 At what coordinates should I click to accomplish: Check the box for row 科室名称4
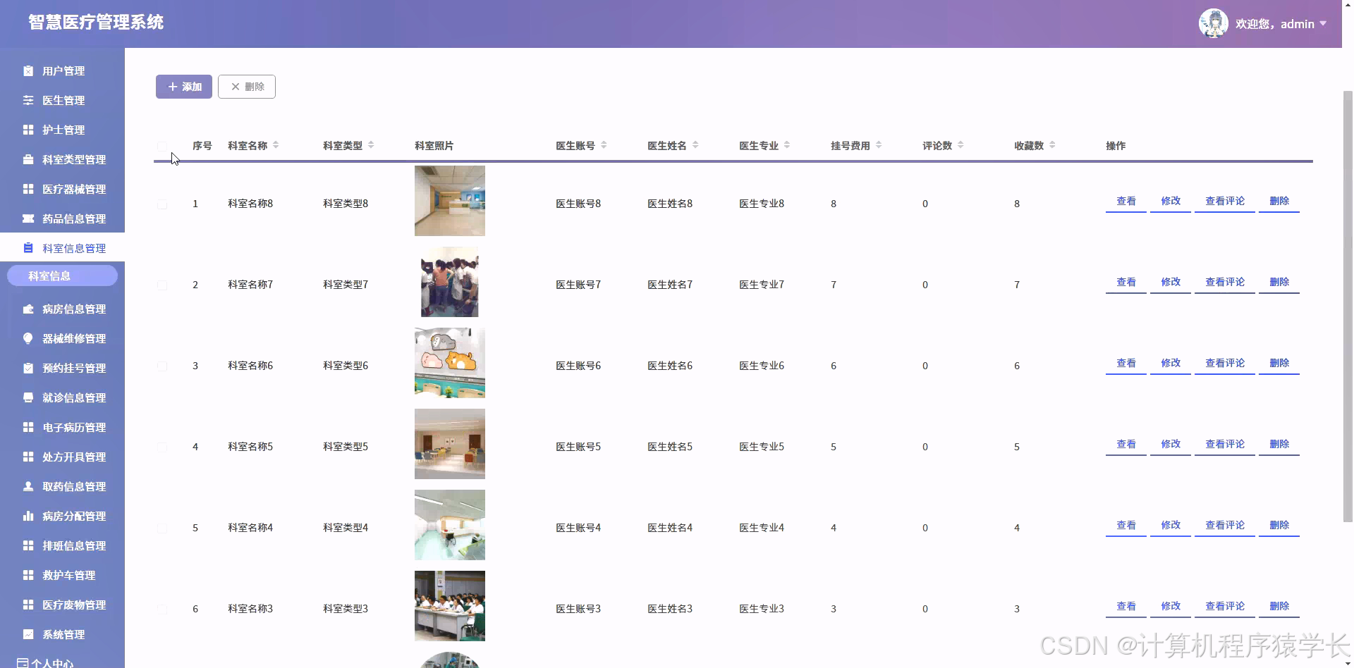tap(162, 528)
